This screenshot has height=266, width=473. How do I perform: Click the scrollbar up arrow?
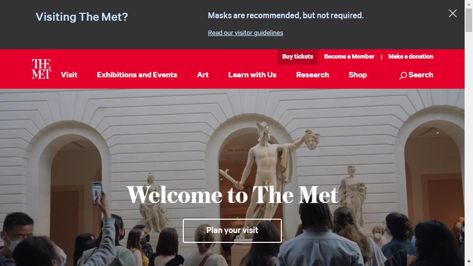point(469,4)
